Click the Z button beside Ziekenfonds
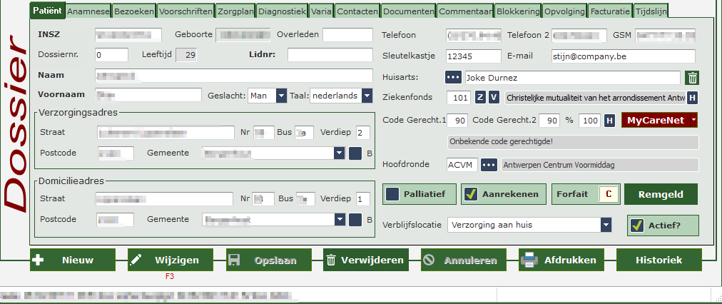The height and width of the screenshot is (304, 722). click(x=481, y=98)
